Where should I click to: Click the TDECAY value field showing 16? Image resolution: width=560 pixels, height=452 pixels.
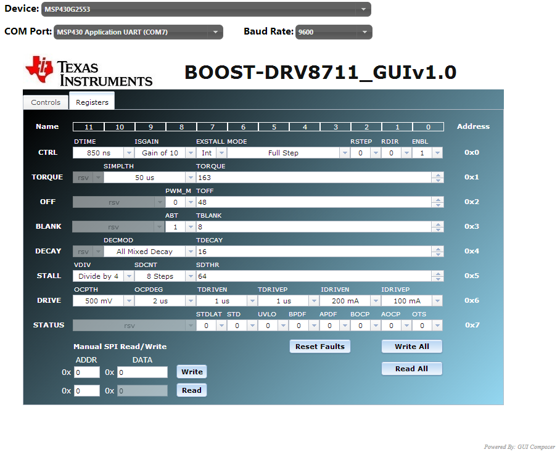coord(313,252)
